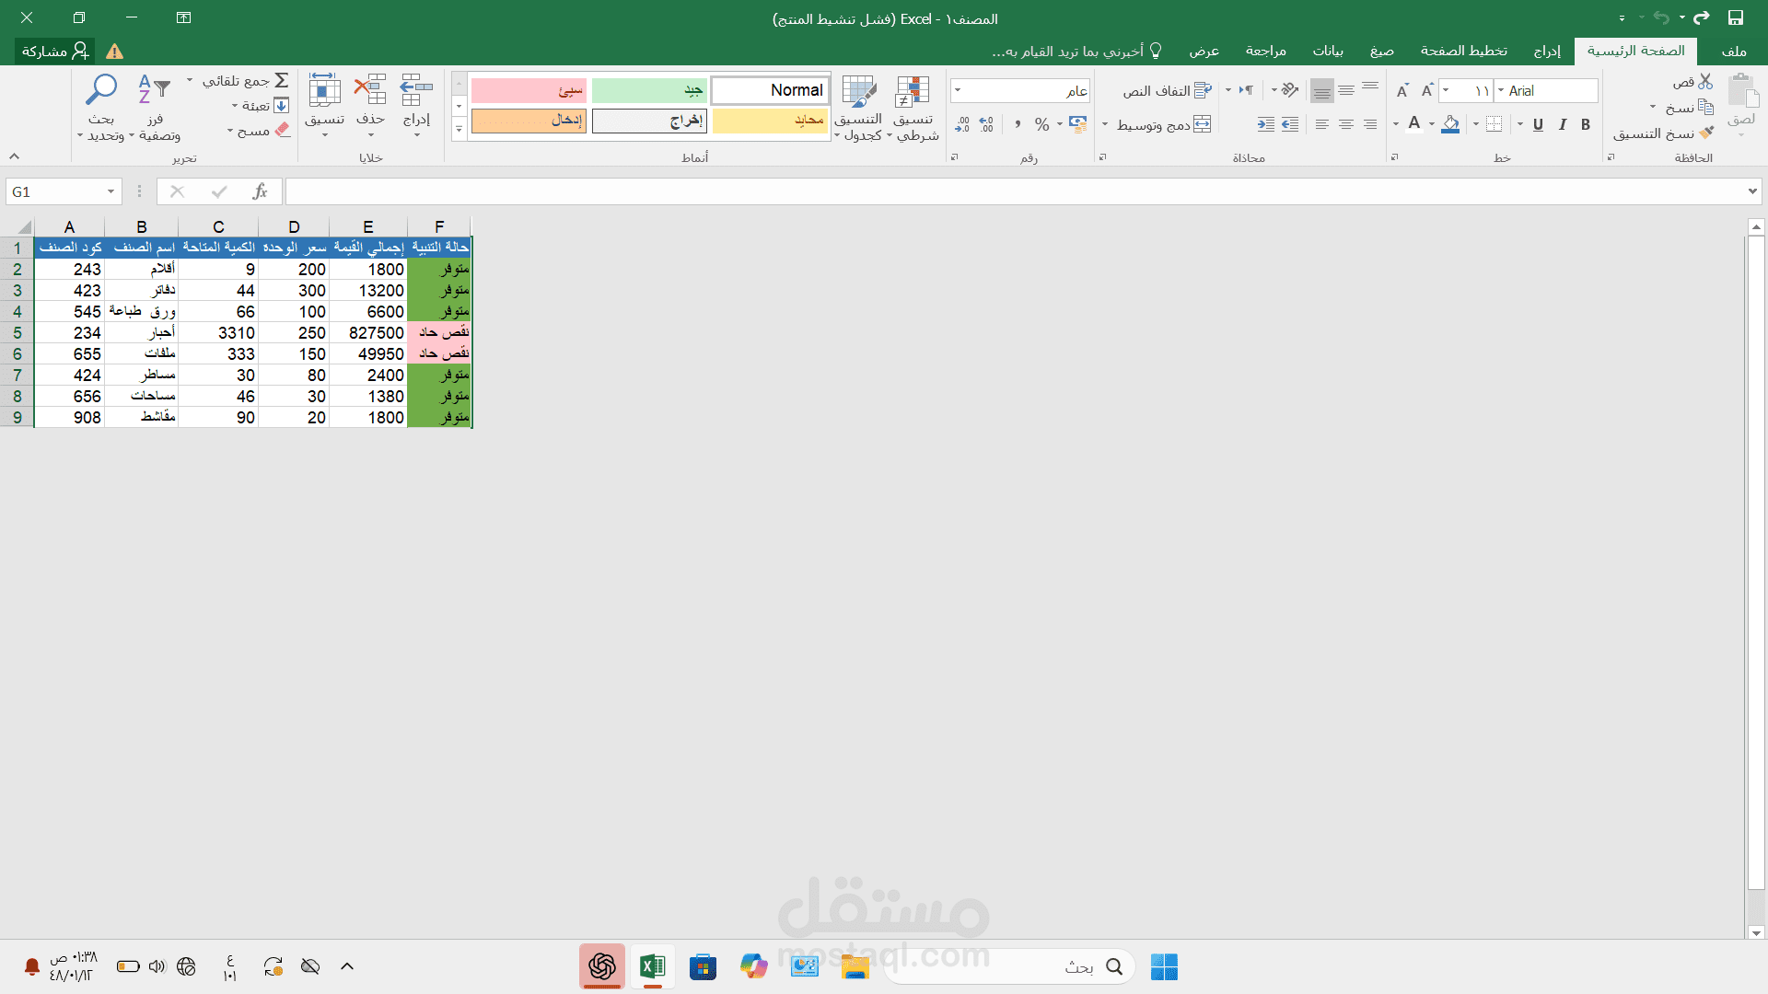
Task: Switch to the Formulas (صيغ) tab
Action: pyautogui.click(x=1381, y=51)
